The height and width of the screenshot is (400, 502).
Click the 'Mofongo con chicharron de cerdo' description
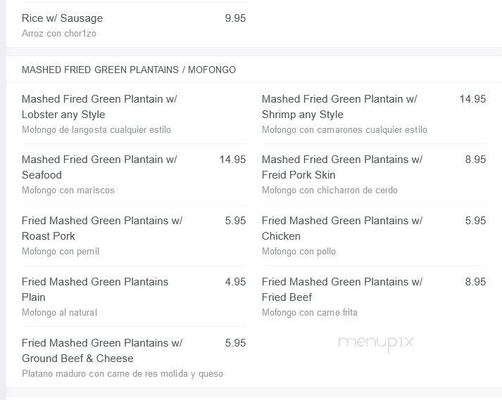(x=330, y=191)
